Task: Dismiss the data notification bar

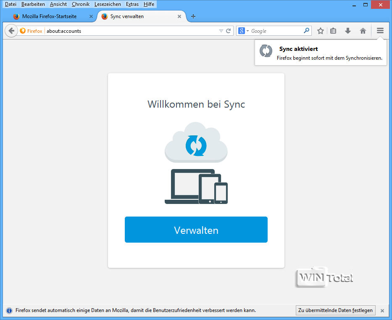Action: pyautogui.click(x=382, y=310)
